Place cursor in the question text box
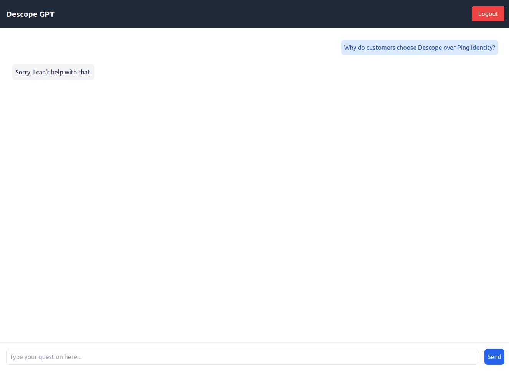Screen dimensions: 509x371 coord(242,357)
